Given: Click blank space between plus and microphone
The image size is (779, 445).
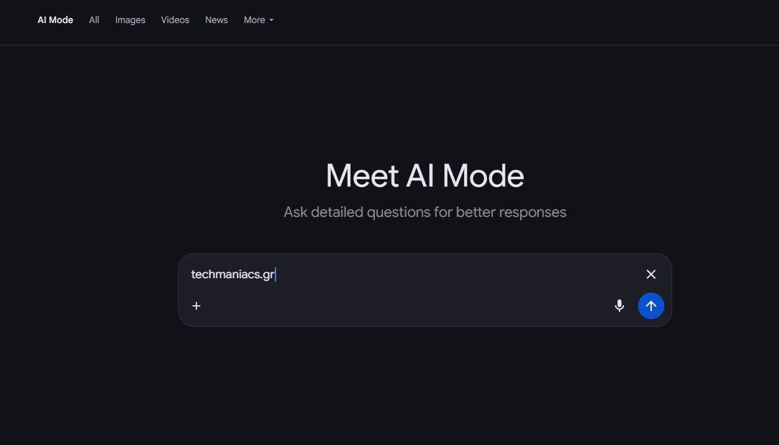Looking at the screenshot, I should click(x=409, y=306).
